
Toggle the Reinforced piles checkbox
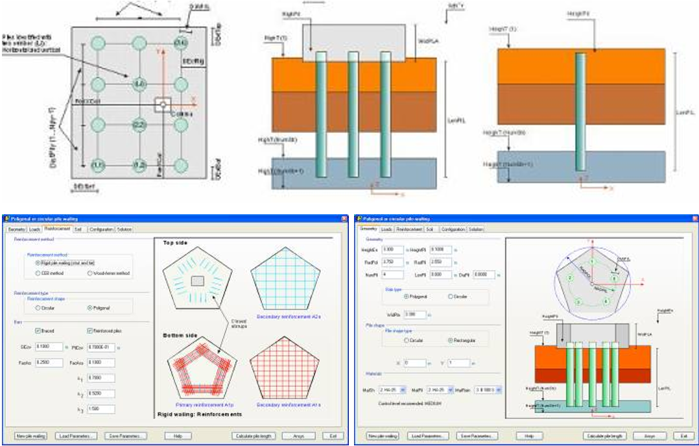click(89, 330)
